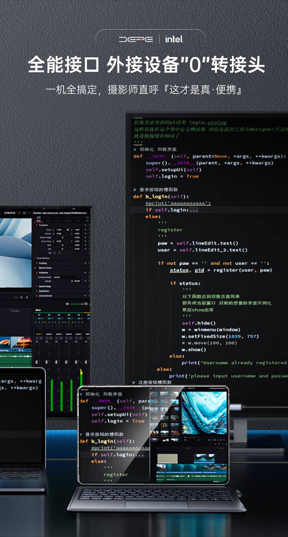Click the loop playback icon under viewer

click(15, 297)
